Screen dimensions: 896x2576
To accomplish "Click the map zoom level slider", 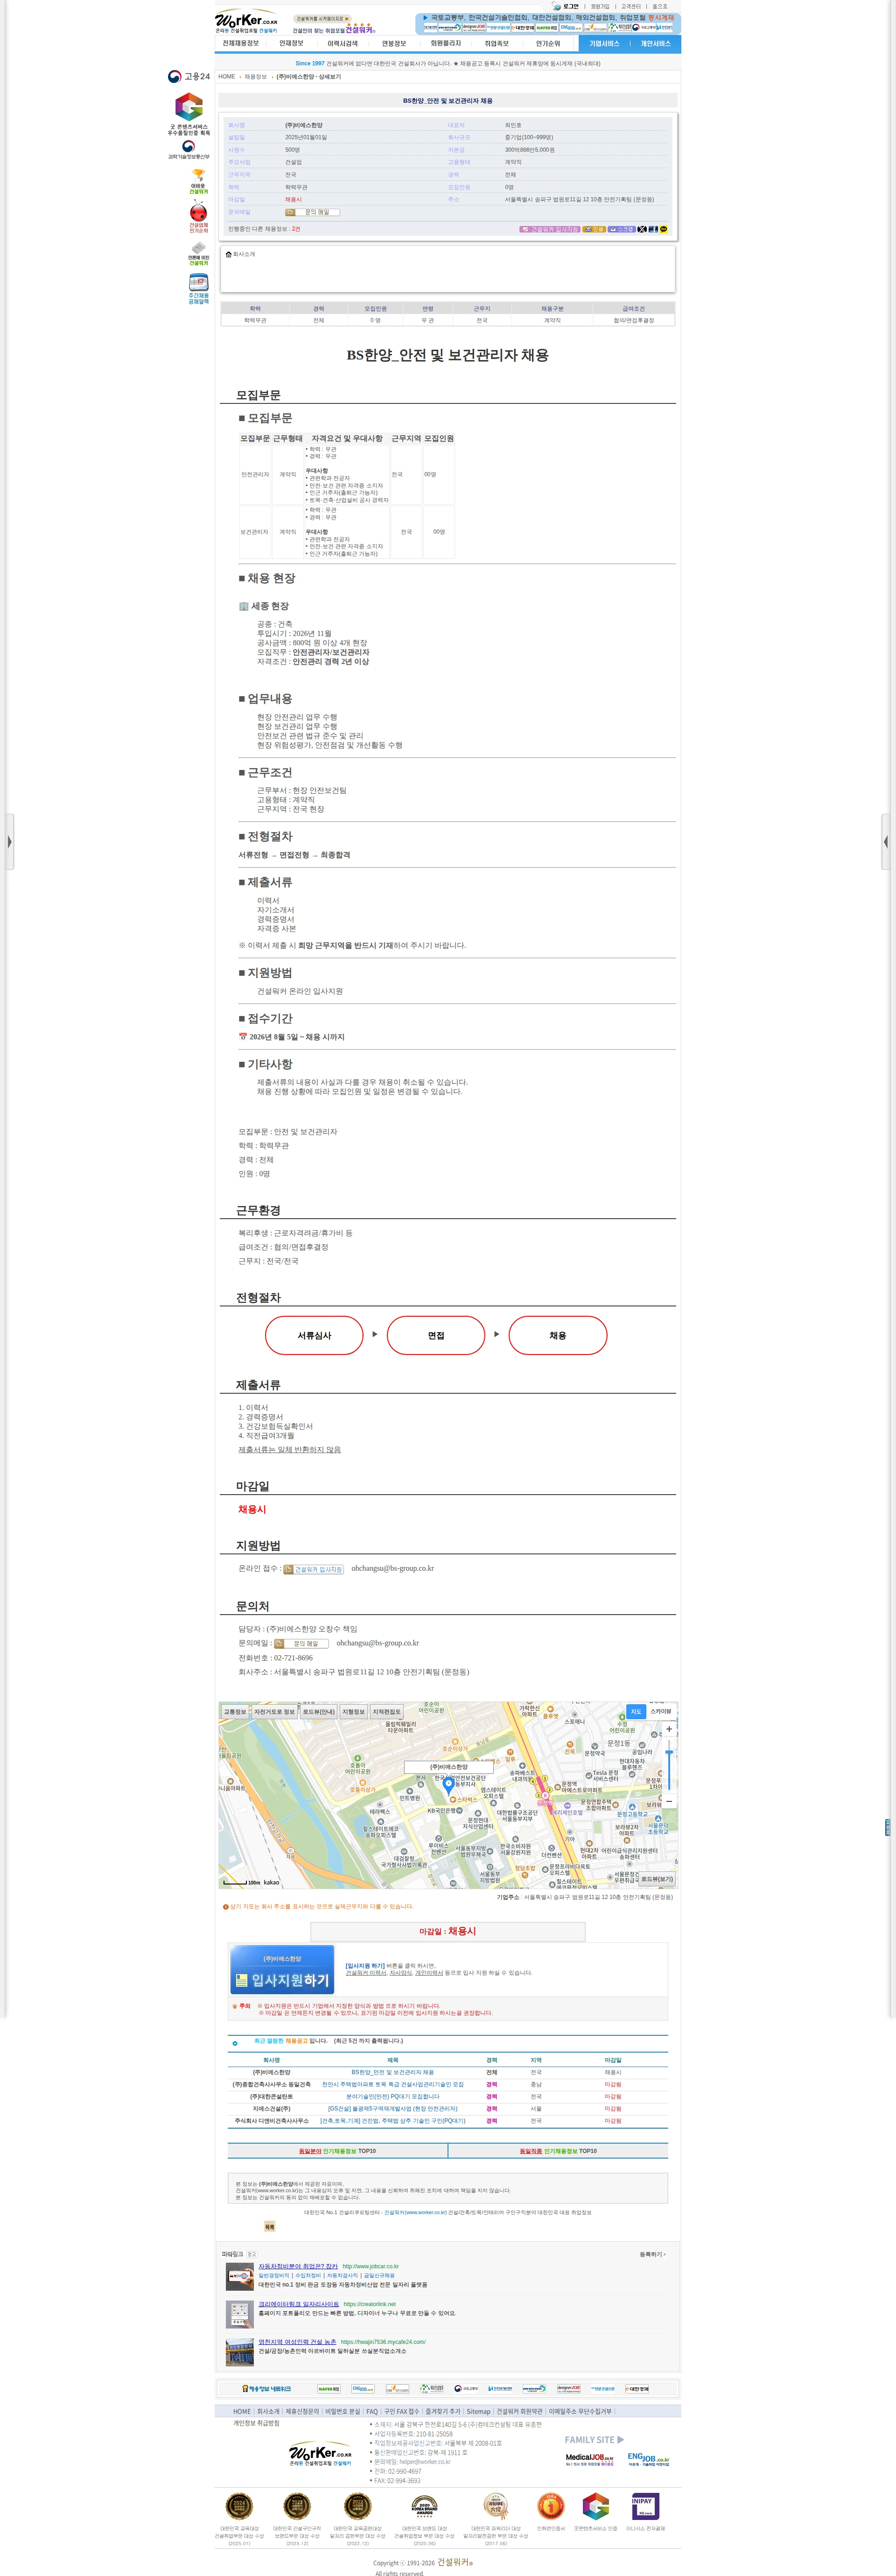I will 669,1766.
